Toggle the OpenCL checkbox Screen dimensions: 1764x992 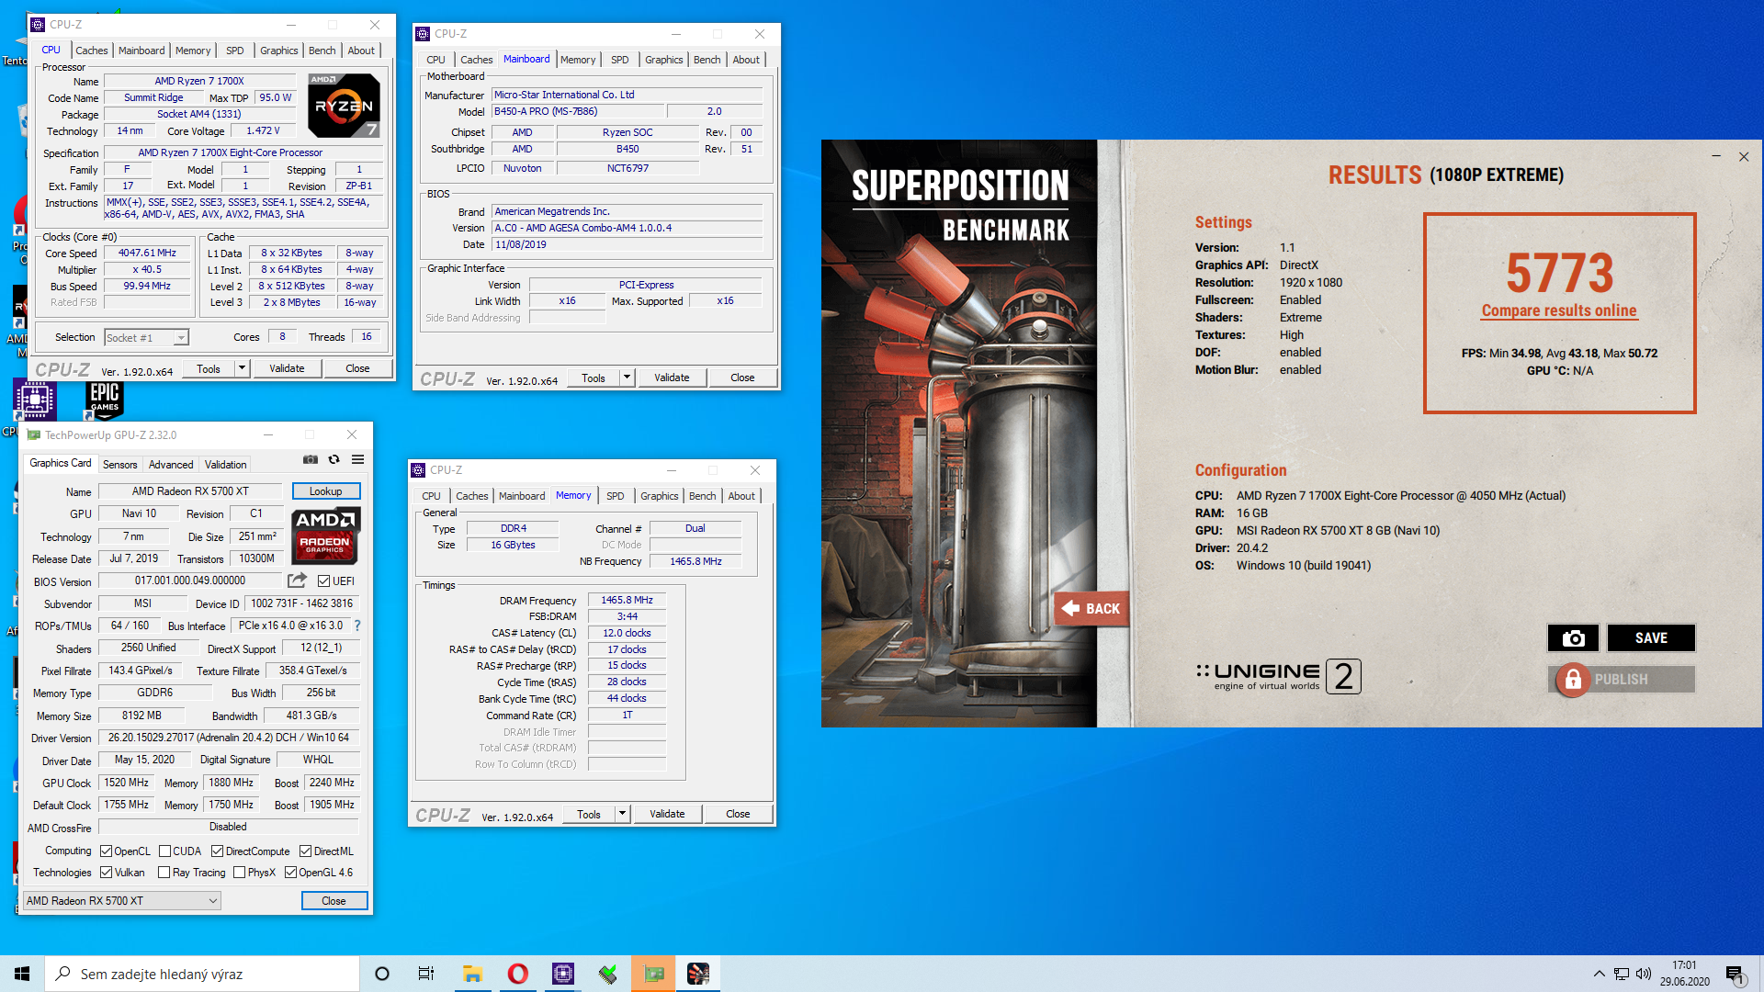pyautogui.click(x=106, y=851)
